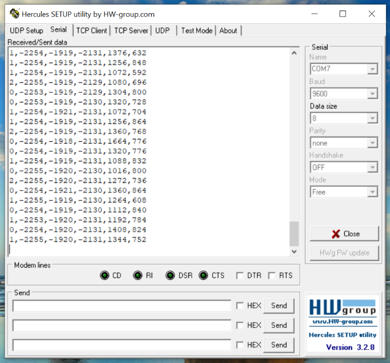Image resolution: width=390 pixels, height=363 pixels.
Task: Open the Parity dropdown showing none
Action: coord(372,143)
